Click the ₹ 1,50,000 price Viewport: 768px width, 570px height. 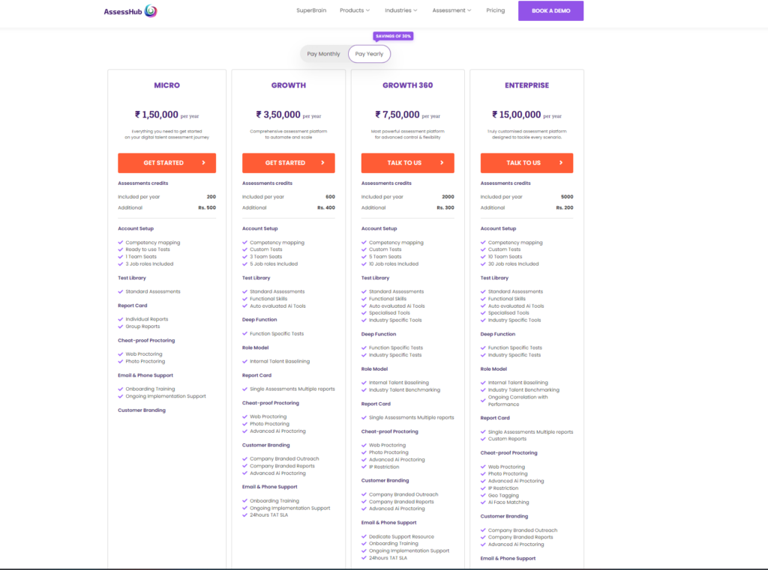(x=157, y=115)
